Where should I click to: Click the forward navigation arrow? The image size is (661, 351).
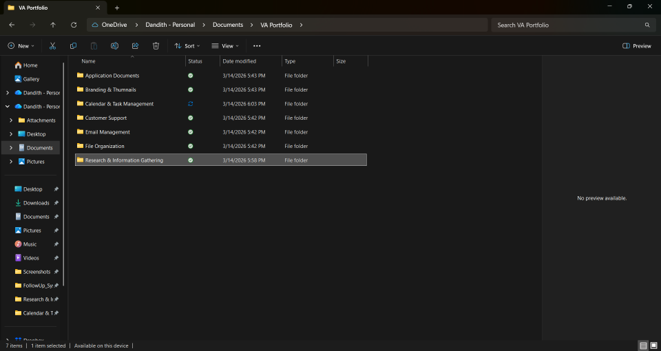click(32, 25)
